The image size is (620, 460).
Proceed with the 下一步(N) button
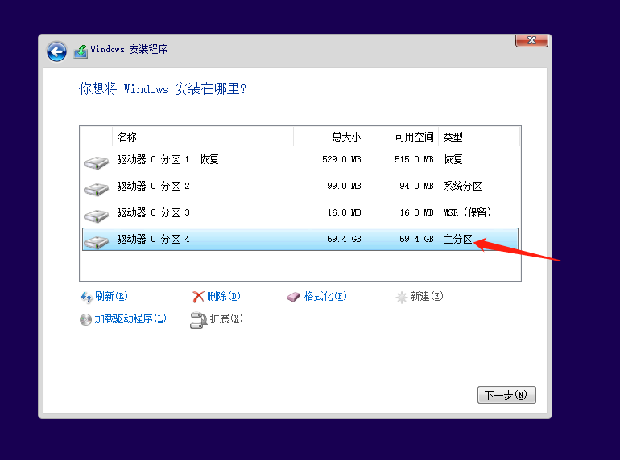click(506, 395)
